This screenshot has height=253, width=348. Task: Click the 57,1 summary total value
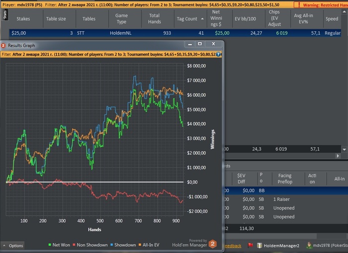click(315, 149)
